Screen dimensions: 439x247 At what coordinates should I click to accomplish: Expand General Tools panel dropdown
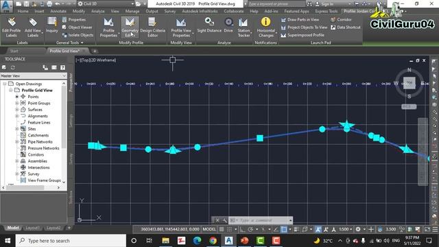(x=70, y=43)
